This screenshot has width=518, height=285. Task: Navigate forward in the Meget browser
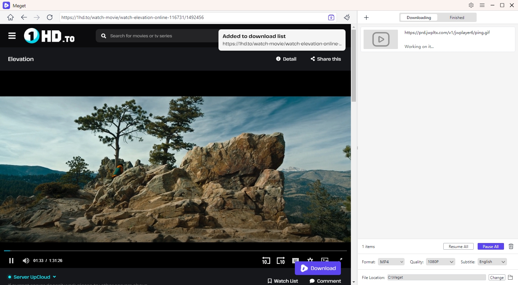point(37,17)
